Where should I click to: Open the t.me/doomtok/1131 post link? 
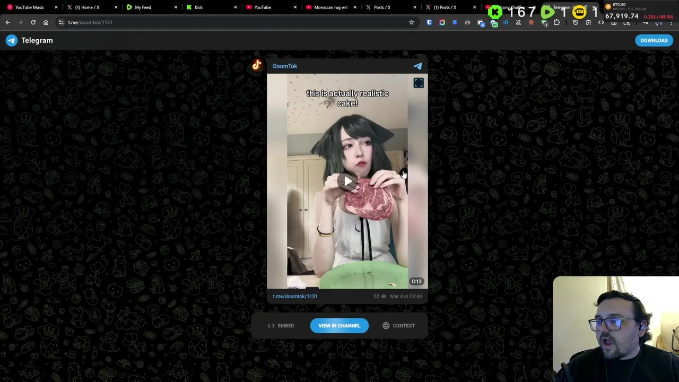295,297
